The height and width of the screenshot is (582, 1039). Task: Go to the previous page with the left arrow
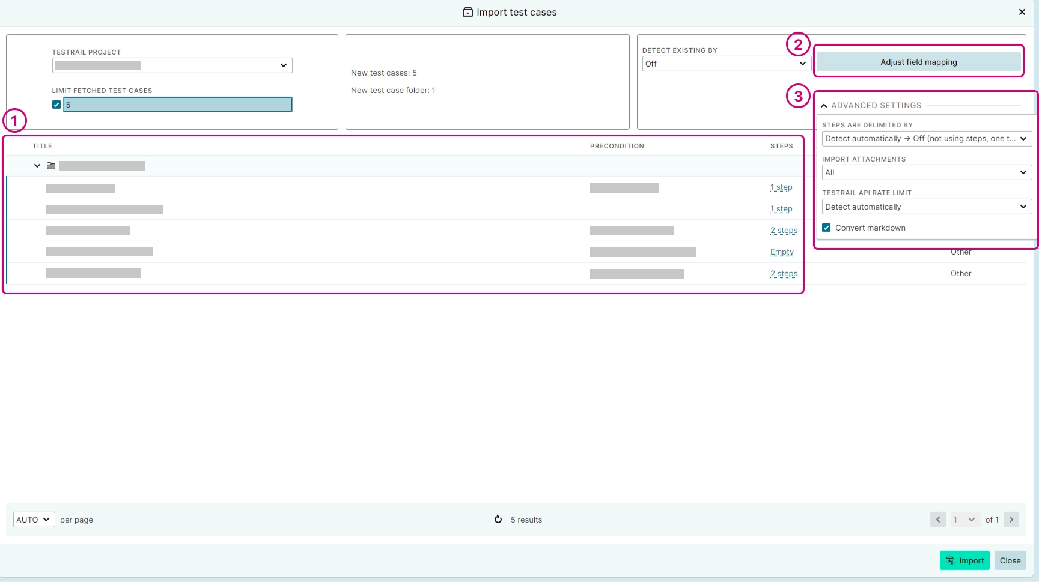pyautogui.click(x=937, y=520)
